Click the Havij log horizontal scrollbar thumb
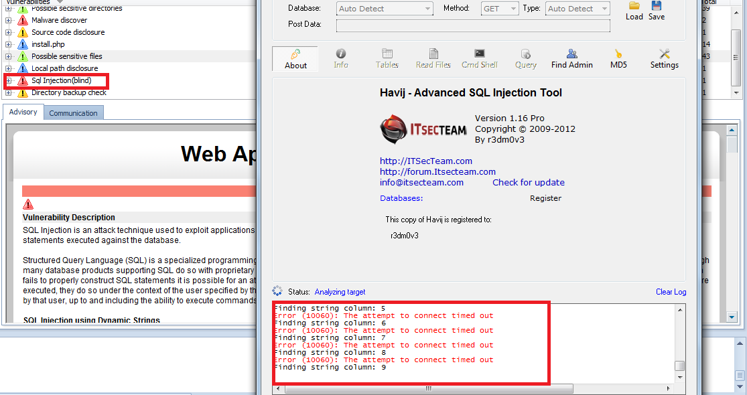This screenshot has width=747, height=395. click(428, 389)
